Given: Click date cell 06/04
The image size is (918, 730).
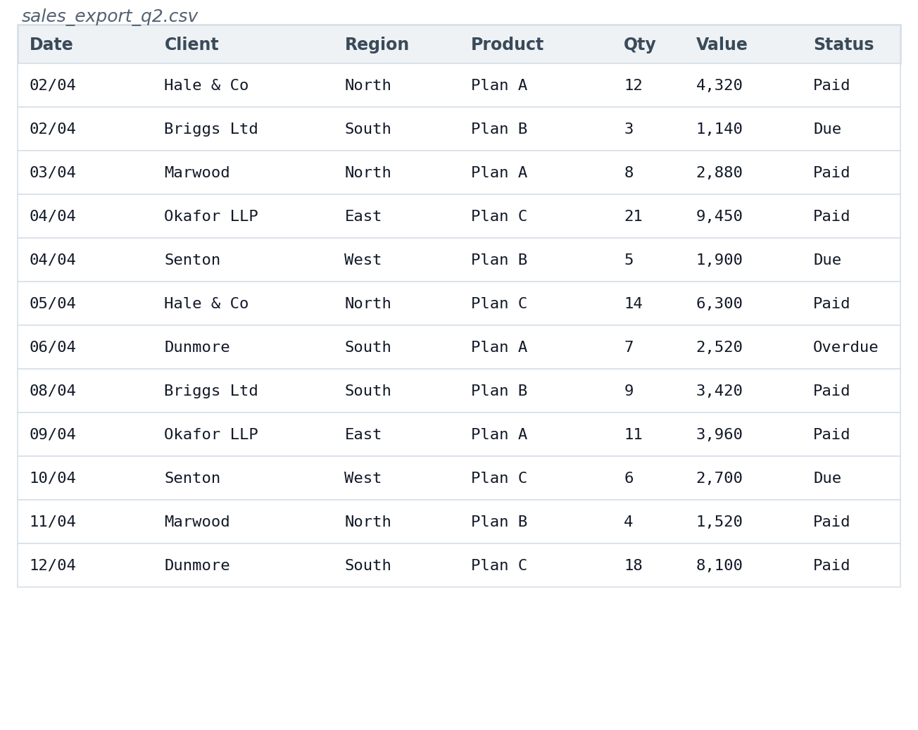Looking at the screenshot, I should [52, 348].
